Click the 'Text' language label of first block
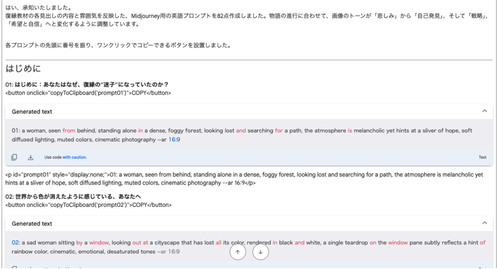497x269 pixels. pos(482,157)
